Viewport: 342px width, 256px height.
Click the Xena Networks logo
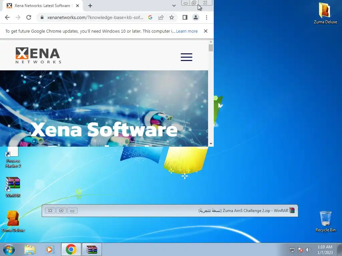click(x=38, y=56)
